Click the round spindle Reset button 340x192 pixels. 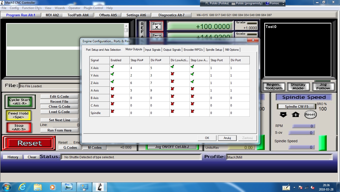click(x=310, y=114)
